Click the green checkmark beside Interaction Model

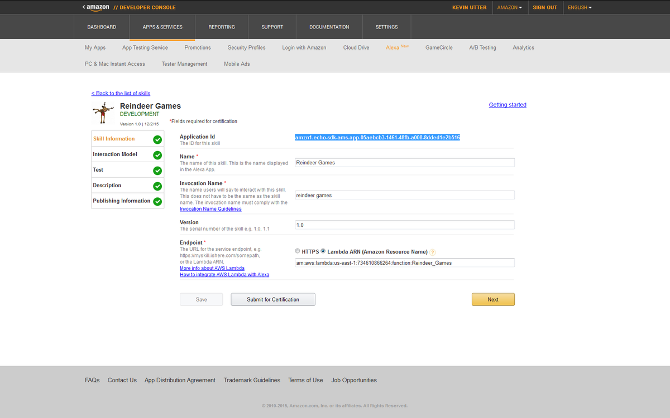tap(157, 155)
